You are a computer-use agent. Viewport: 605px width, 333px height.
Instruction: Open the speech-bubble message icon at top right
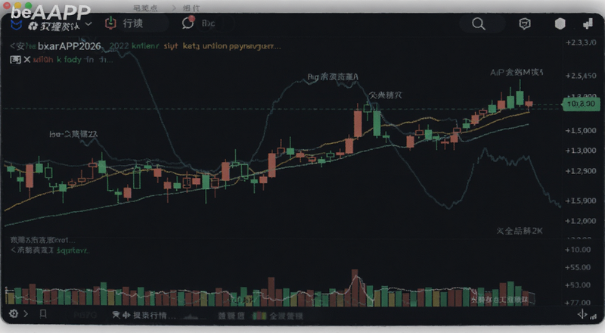(x=525, y=24)
